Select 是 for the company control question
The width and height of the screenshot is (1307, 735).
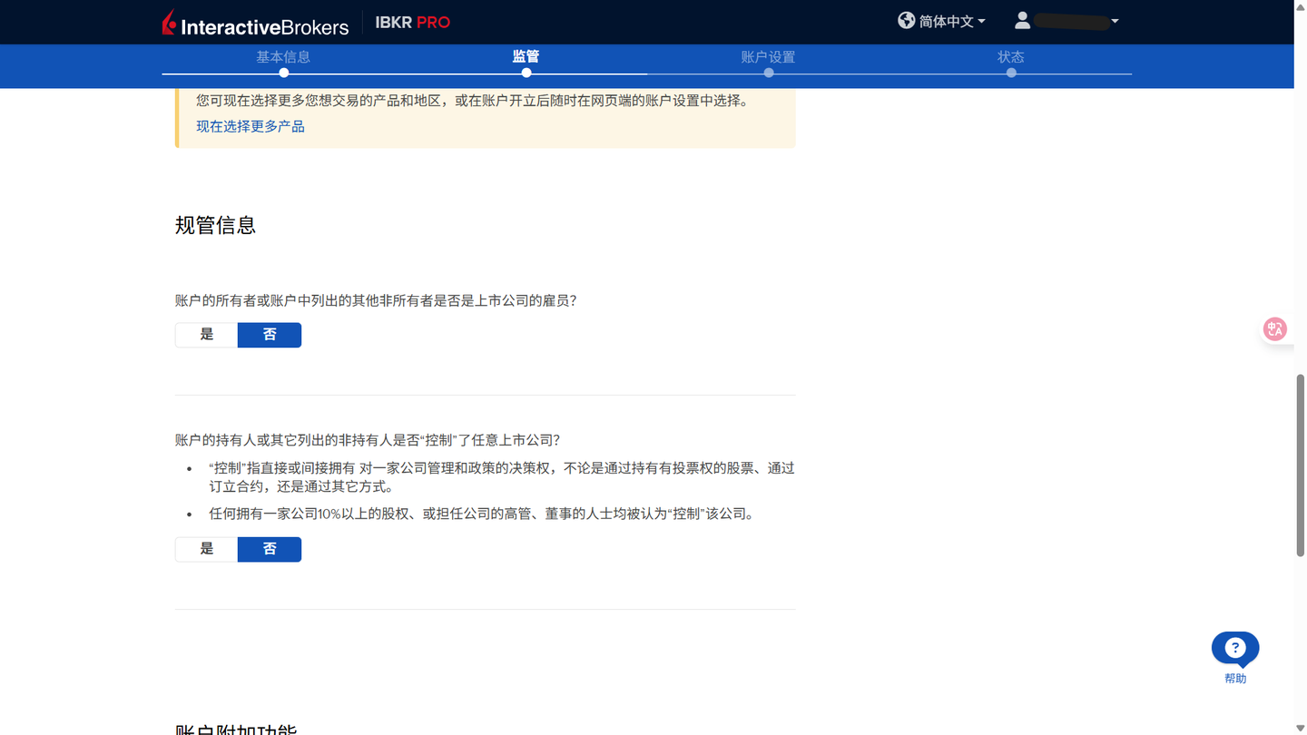pyautogui.click(x=206, y=549)
